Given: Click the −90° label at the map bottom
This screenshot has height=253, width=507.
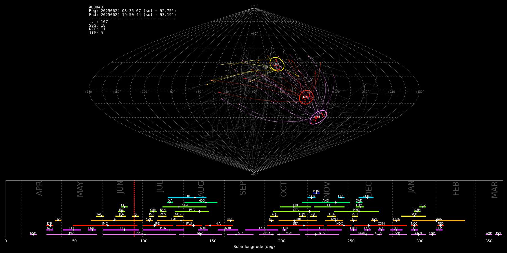Looking at the screenshot, I should pyautogui.click(x=254, y=174).
